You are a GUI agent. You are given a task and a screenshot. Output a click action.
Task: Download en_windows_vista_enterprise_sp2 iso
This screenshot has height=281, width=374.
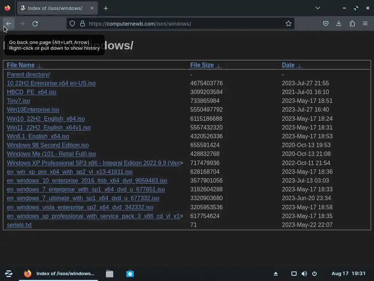(x=80, y=207)
